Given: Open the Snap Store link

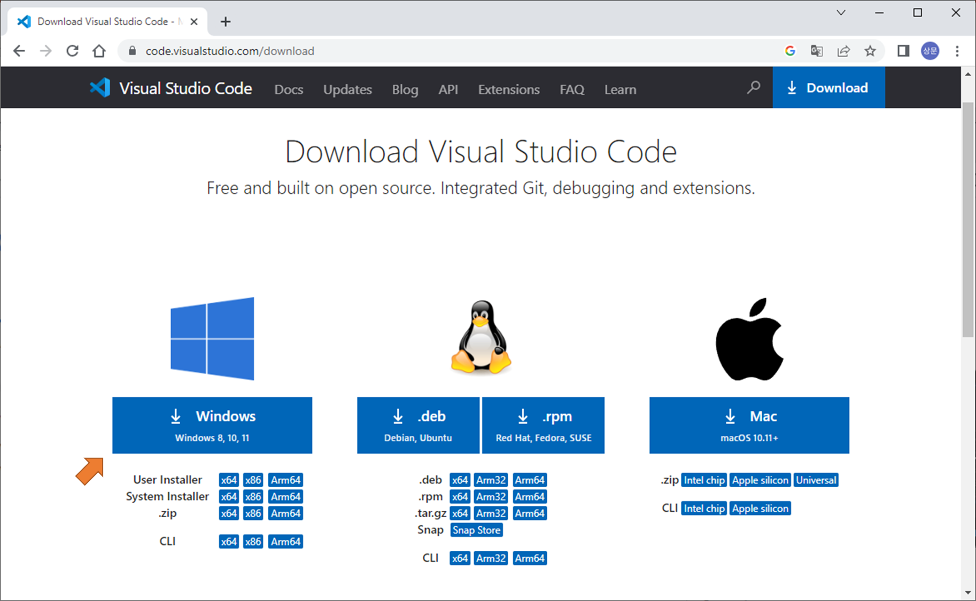Looking at the screenshot, I should click(476, 530).
